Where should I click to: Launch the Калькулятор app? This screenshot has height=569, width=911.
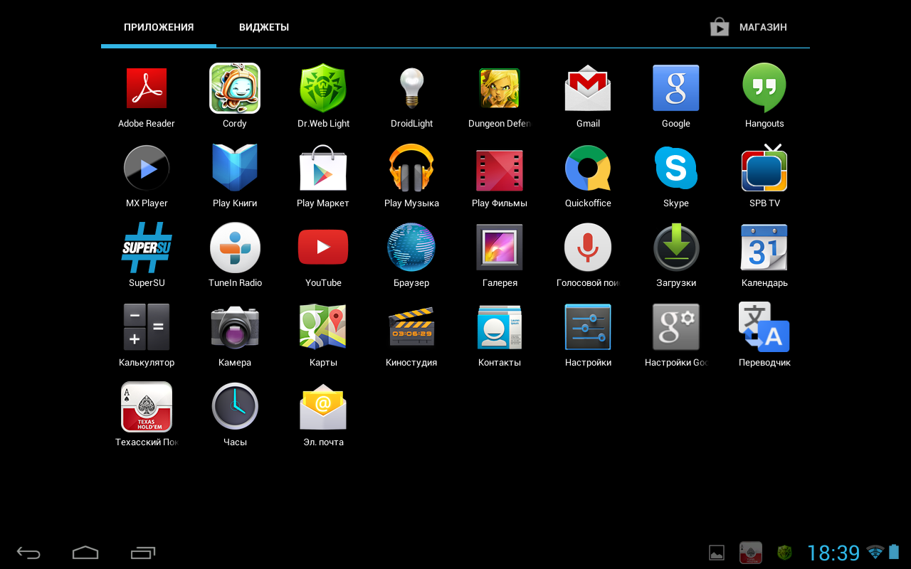[147, 327]
